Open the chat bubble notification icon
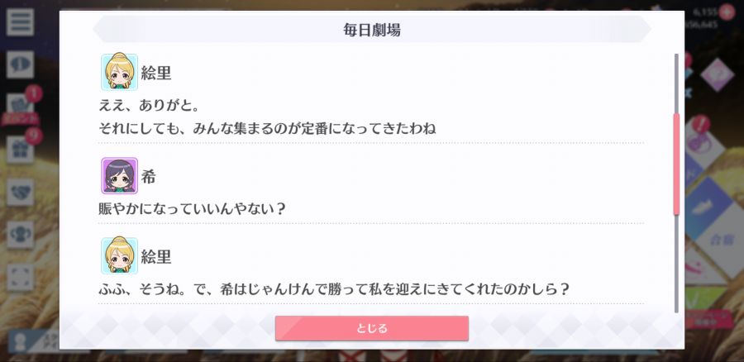This screenshot has height=362, width=744. coord(20,64)
